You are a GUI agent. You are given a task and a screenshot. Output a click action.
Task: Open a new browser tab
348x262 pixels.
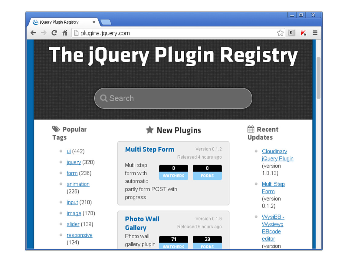coord(106,22)
